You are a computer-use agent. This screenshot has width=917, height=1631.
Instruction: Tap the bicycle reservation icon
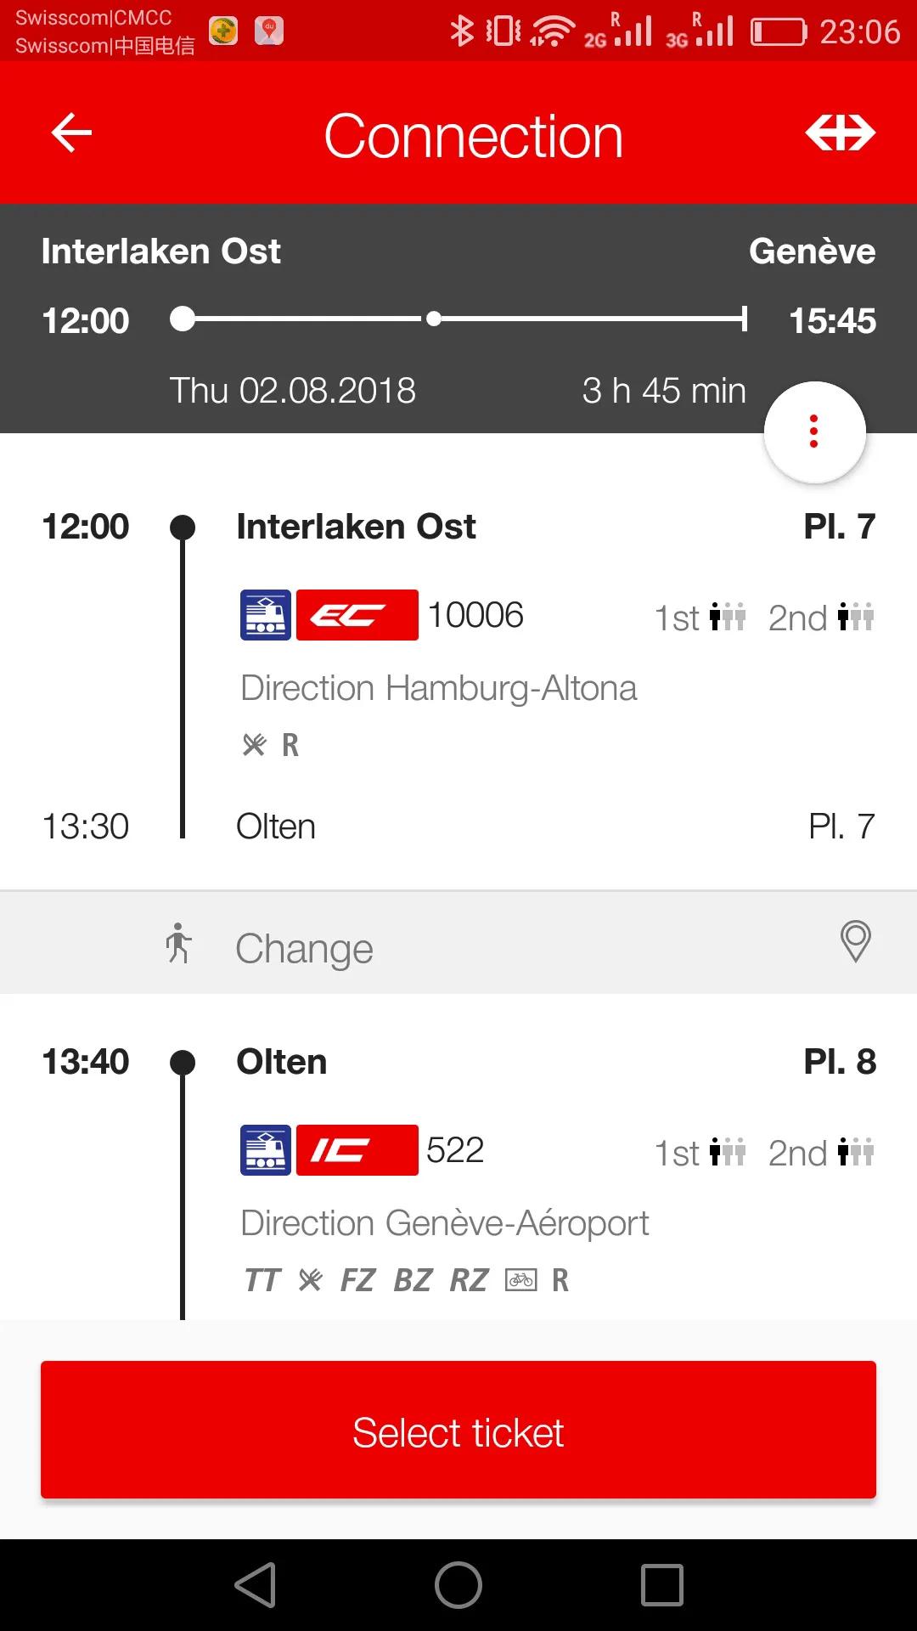pos(520,1279)
